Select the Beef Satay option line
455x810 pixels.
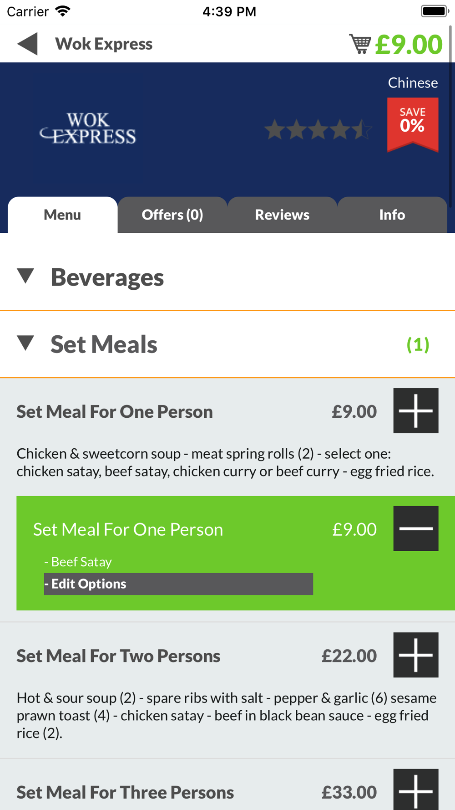78,562
